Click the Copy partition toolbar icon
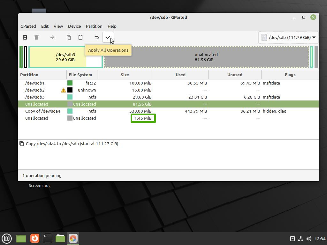This screenshot has height=245, width=327. 69,37
